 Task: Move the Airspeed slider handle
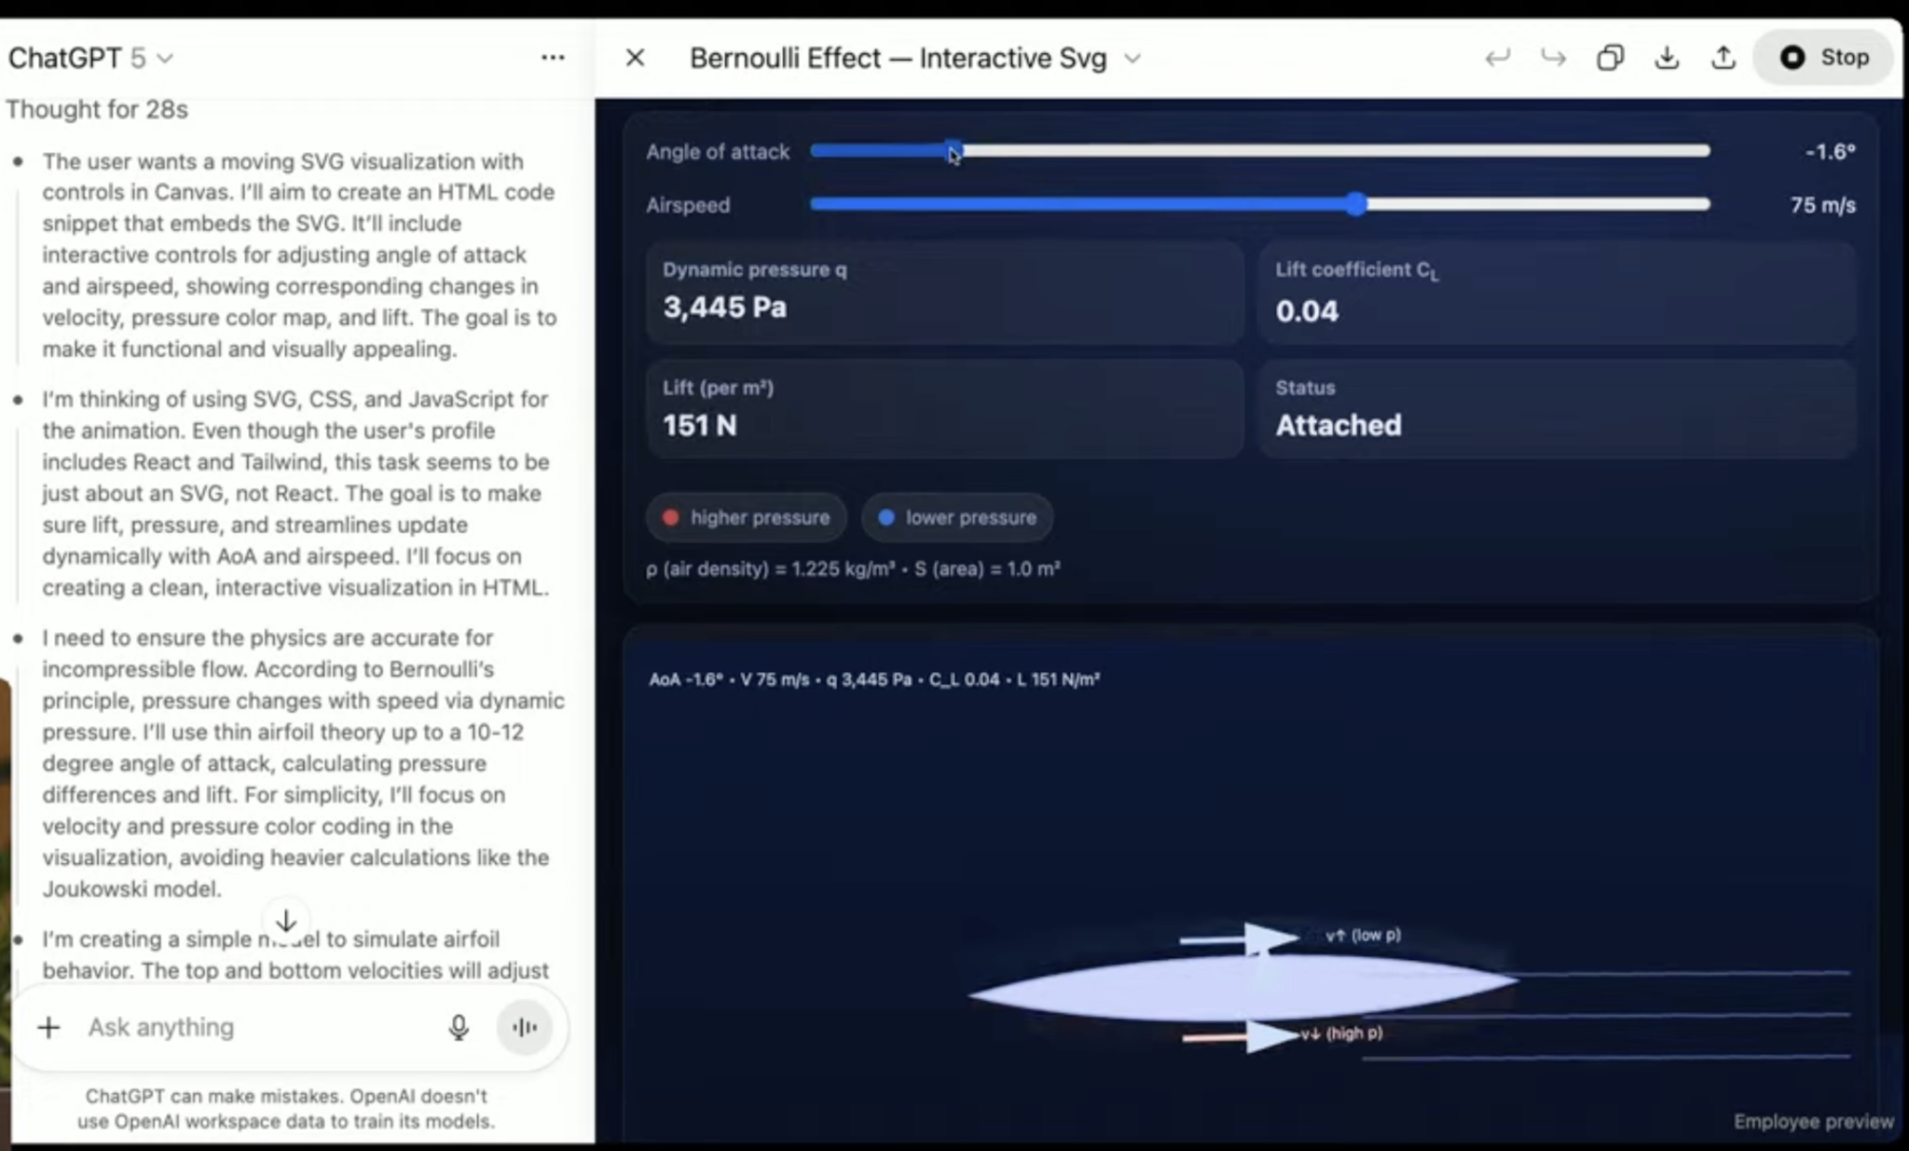pyautogui.click(x=1354, y=203)
